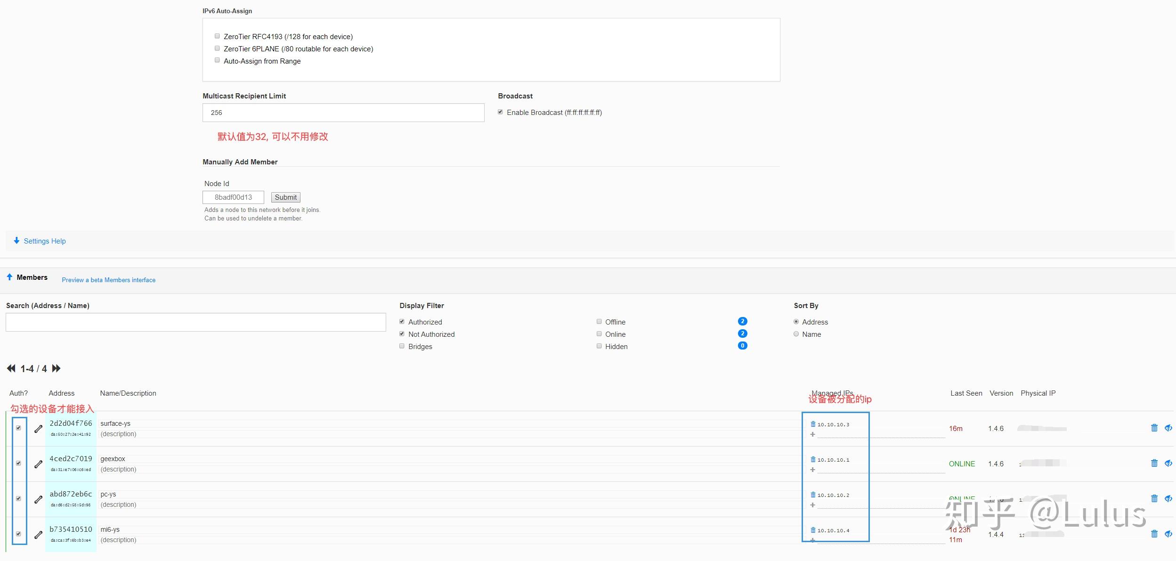Add a managed IP for geexbox with plus
Image resolution: width=1176 pixels, height=561 pixels.
click(812, 470)
